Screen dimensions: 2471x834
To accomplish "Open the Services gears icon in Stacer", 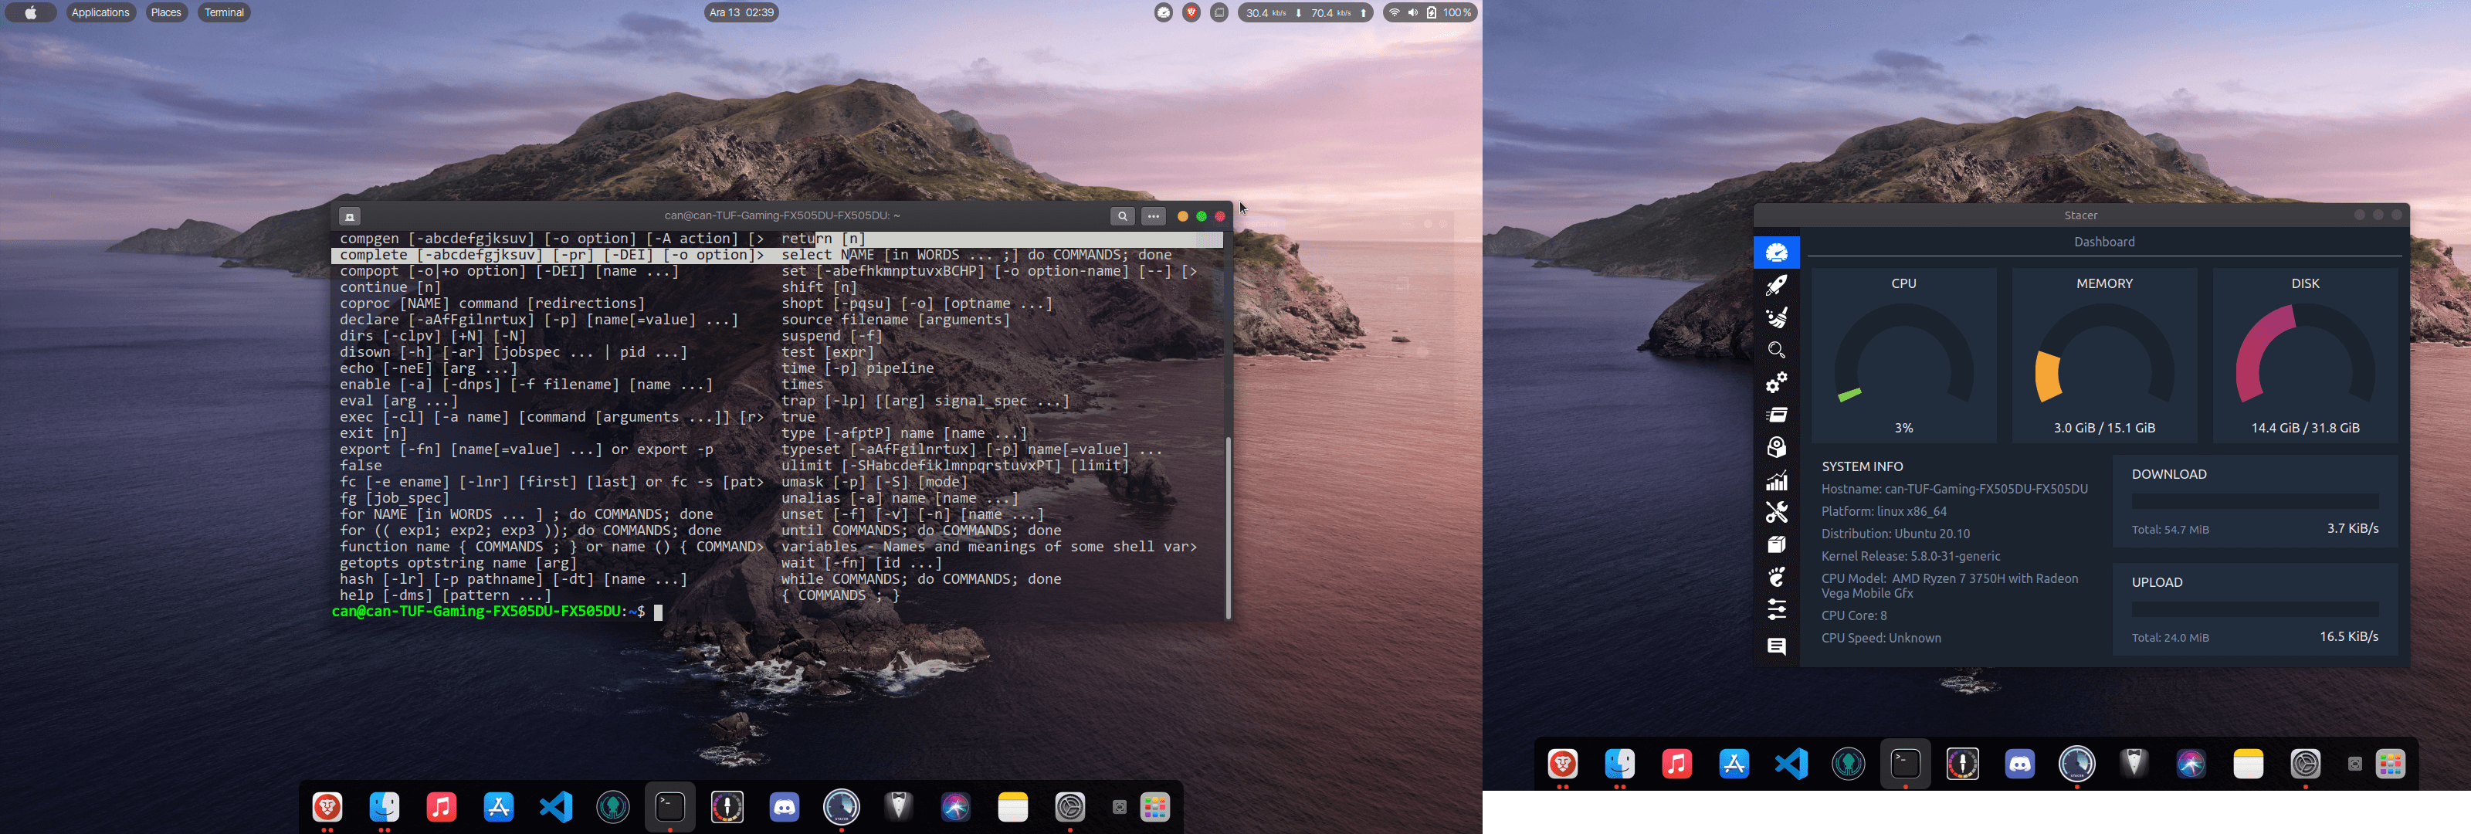I will tap(1775, 383).
